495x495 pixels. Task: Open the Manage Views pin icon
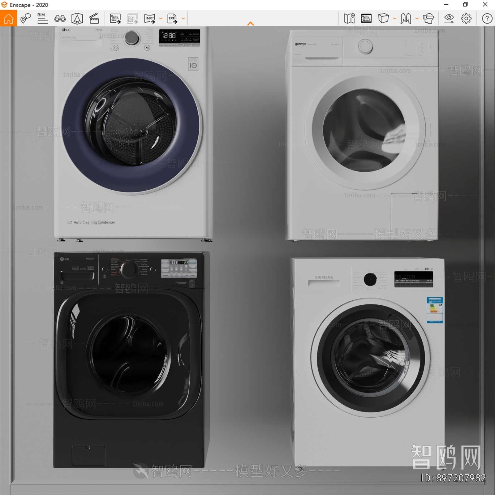point(25,19)
